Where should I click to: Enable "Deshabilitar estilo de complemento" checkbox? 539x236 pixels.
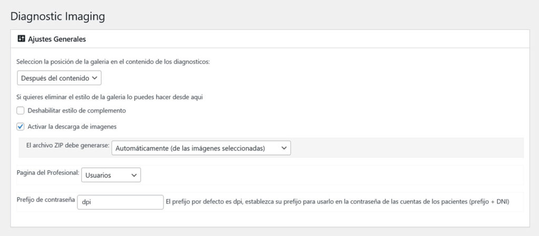coord(21,111)
